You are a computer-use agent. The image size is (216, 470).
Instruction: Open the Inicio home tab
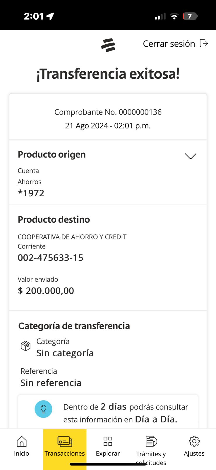[x=22, y=446]
